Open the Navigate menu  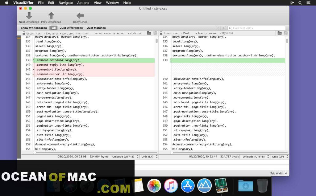(x=66, y=3)
